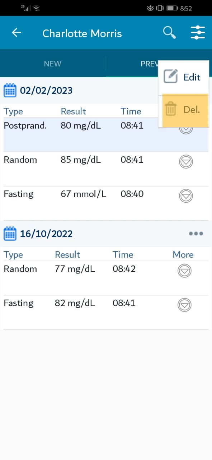The image size is (212, 460).
Task: Tap the Charlotte Morris title
Action: (x=82, y=33)
